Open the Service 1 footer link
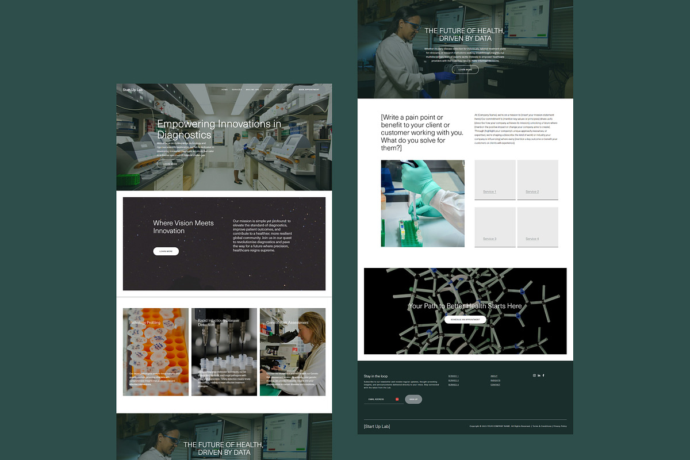 (454, 376)
